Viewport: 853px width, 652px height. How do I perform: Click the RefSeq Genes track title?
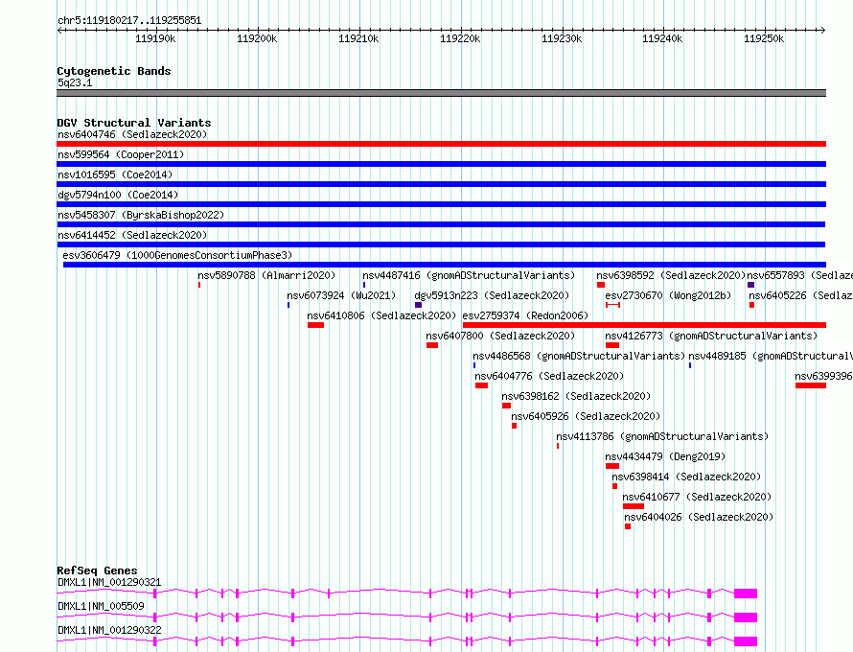[97, 570]
